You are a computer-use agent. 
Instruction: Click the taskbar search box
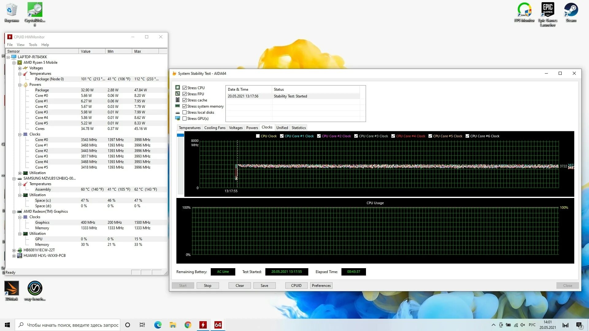pos(68,325)
